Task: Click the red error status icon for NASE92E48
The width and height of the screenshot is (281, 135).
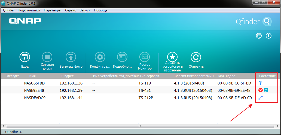Action: coord(261,90)
